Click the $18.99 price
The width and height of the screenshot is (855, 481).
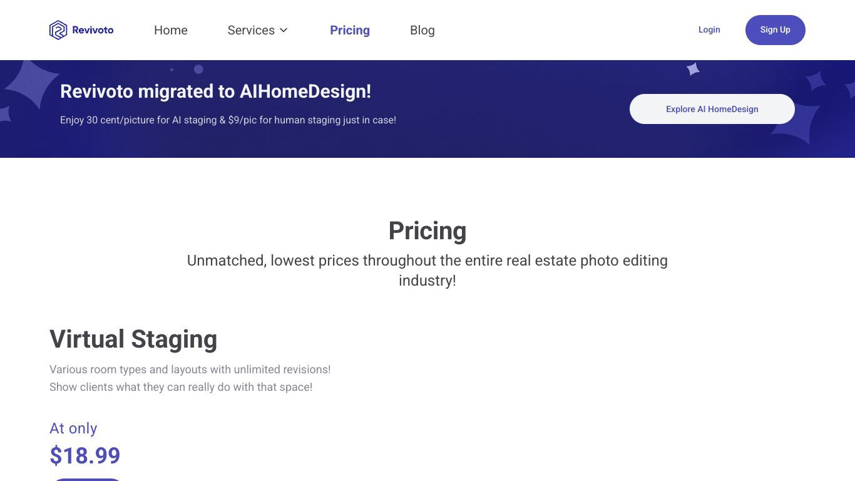coord(84,455)
